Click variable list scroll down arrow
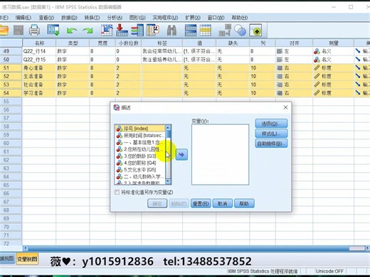 point(168,181)
